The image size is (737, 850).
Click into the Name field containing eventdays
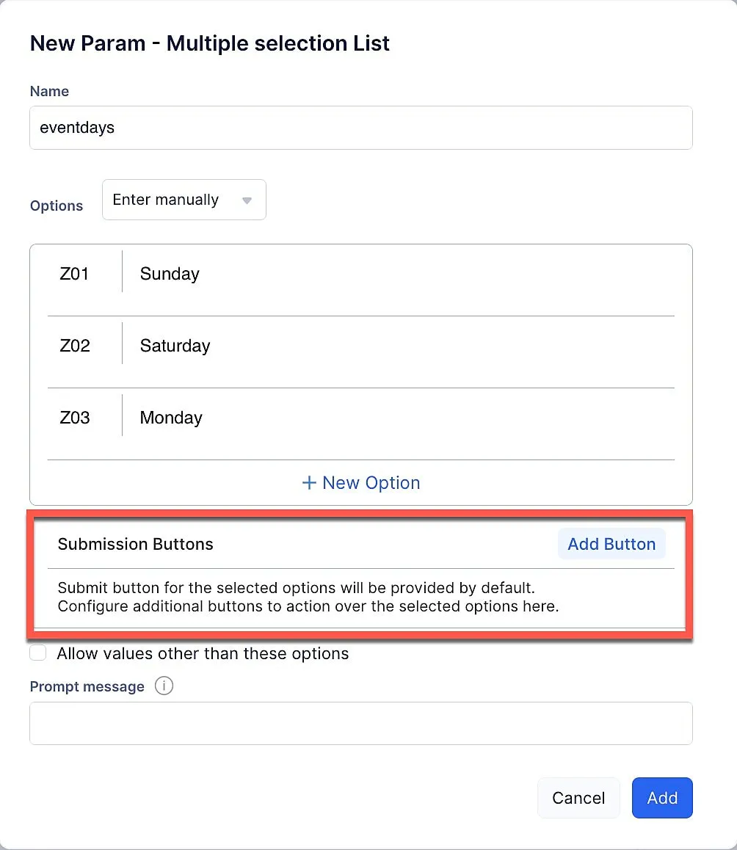point(360,128)
